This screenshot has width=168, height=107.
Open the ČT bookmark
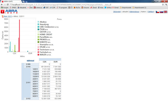tap(70, 8)
